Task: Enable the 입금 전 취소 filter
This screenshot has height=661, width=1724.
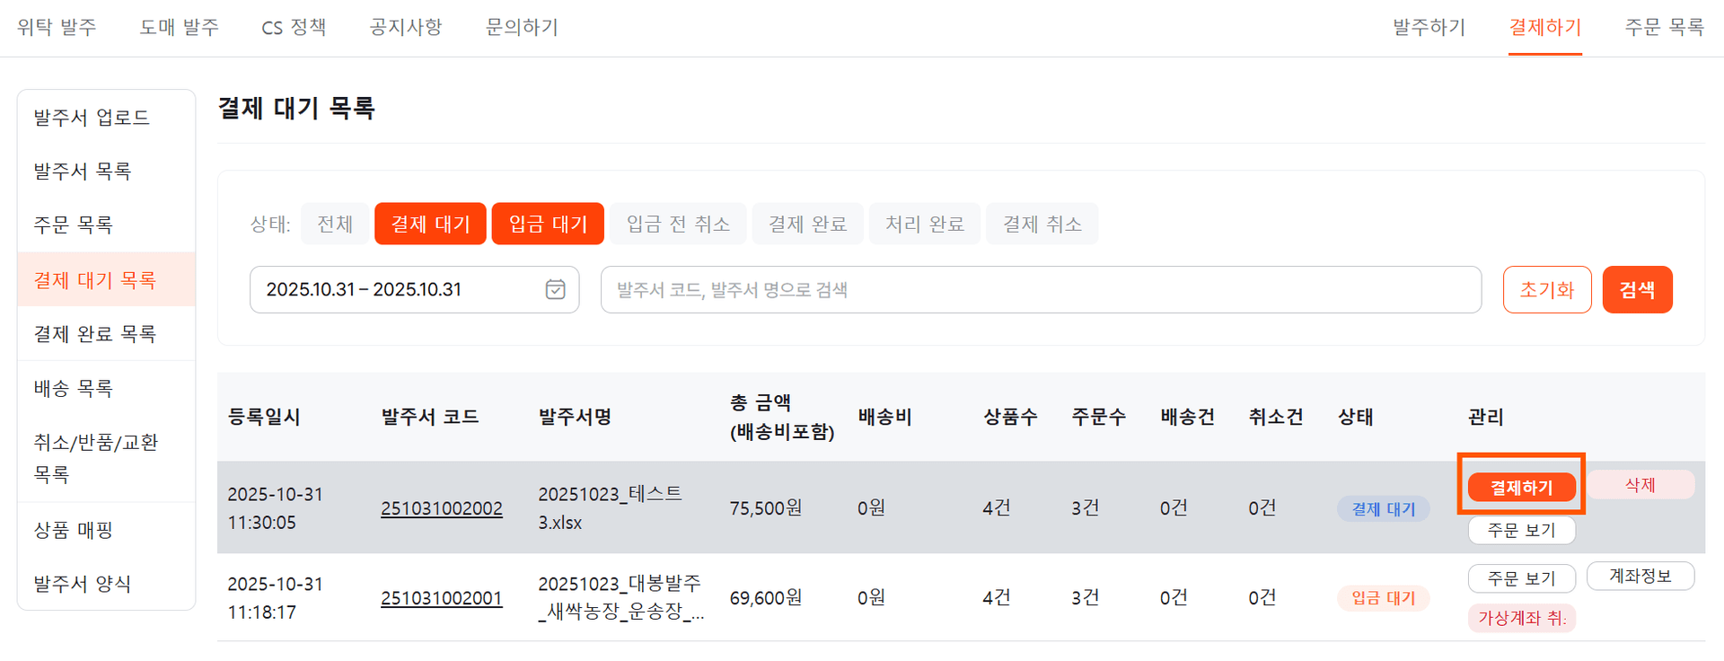Action: coord(678,223)
